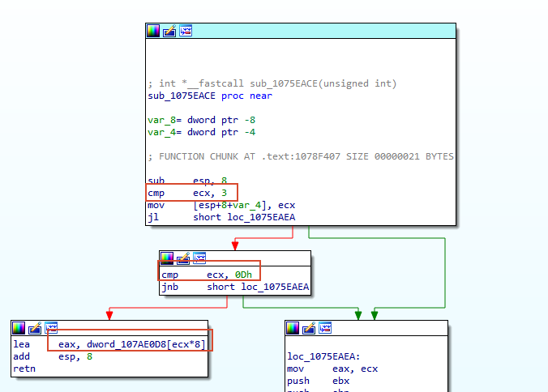
Task: Click the color icon in the lea eax node
Action: [x=19, y=328]
